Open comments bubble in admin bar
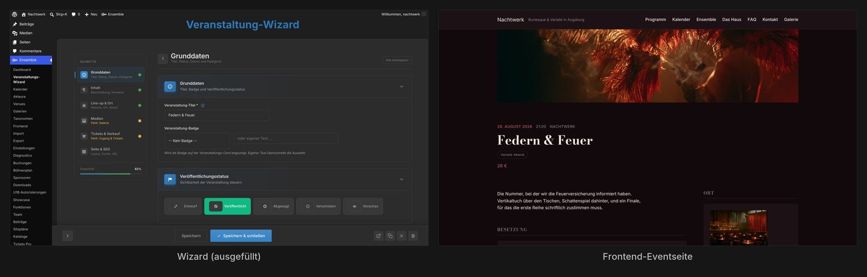The image size is (867, 277). click(76, 15)
